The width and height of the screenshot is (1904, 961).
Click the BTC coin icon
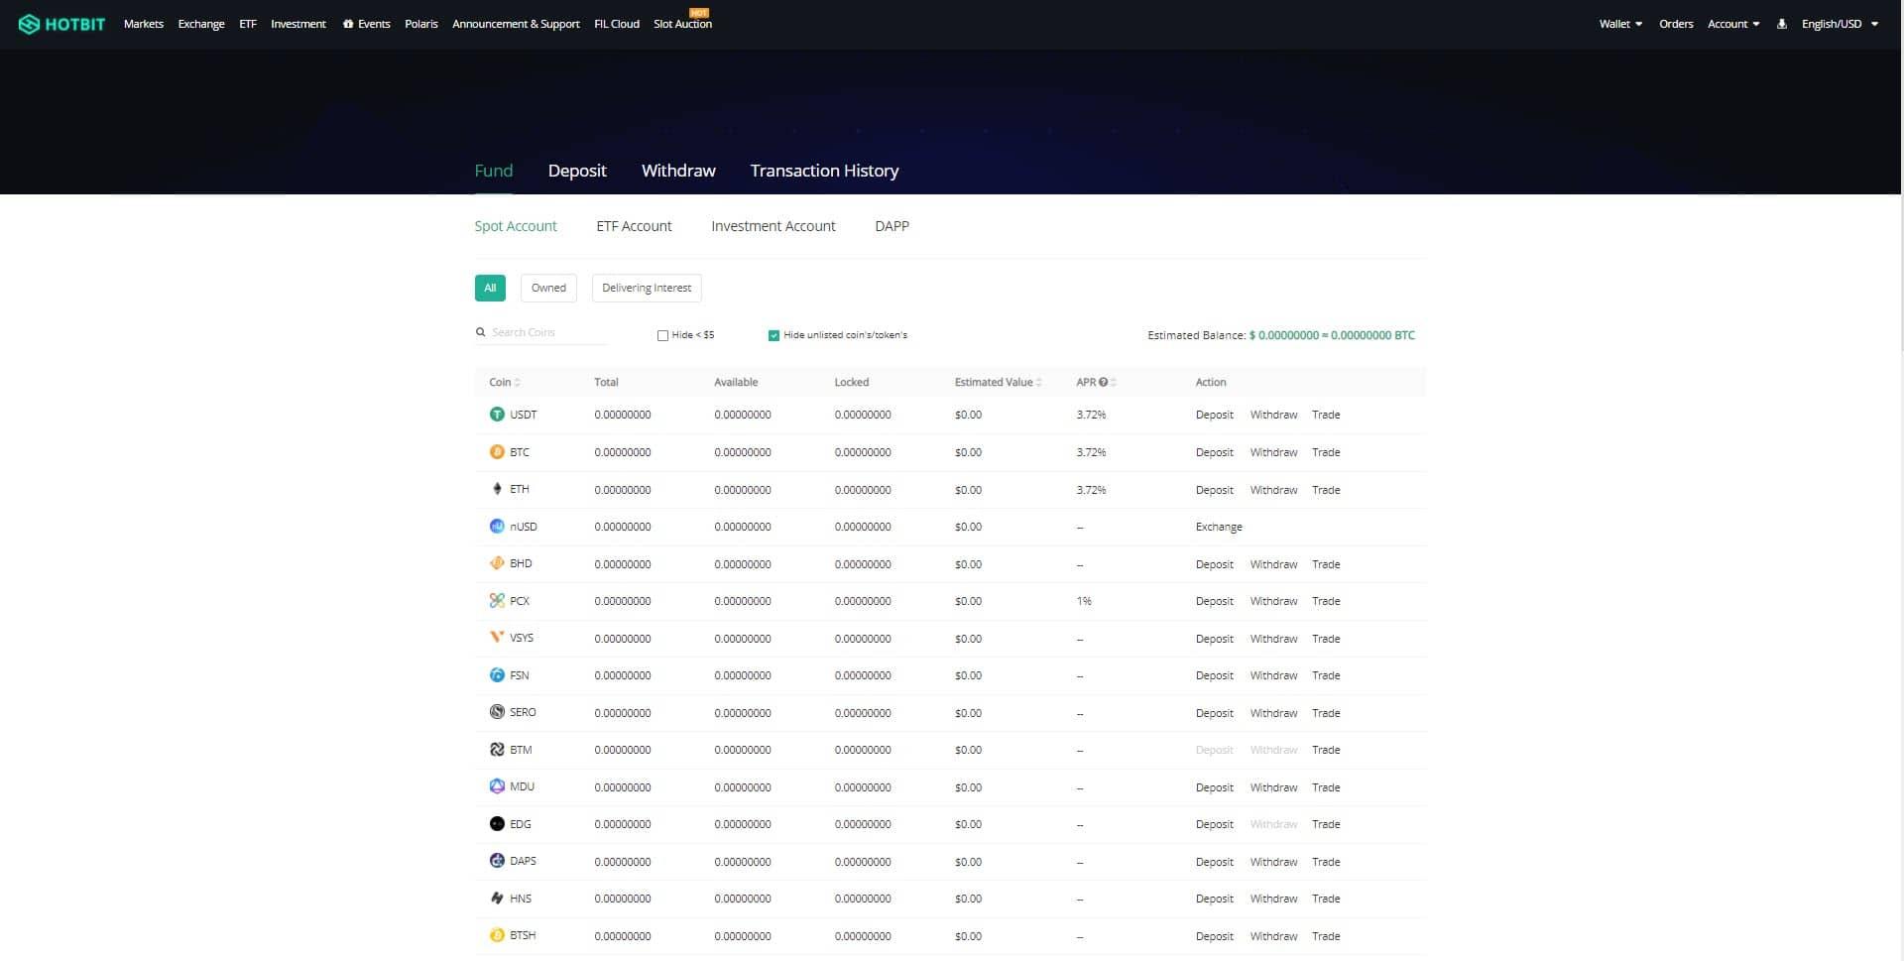pos(497,452)
